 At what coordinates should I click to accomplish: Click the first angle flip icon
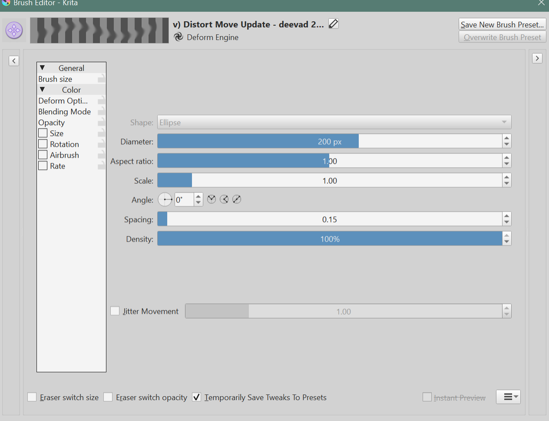coord(212,199)
